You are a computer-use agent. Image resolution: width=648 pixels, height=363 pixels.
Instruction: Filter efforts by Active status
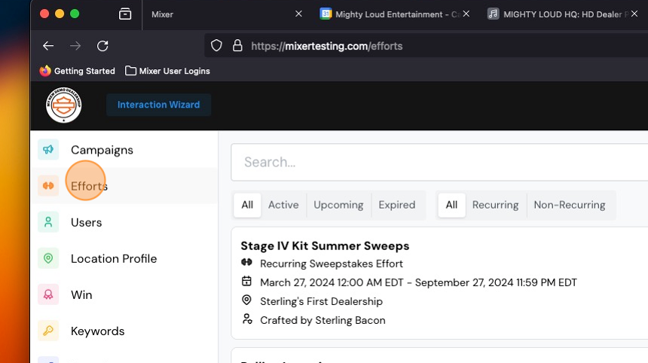(283, 205)
